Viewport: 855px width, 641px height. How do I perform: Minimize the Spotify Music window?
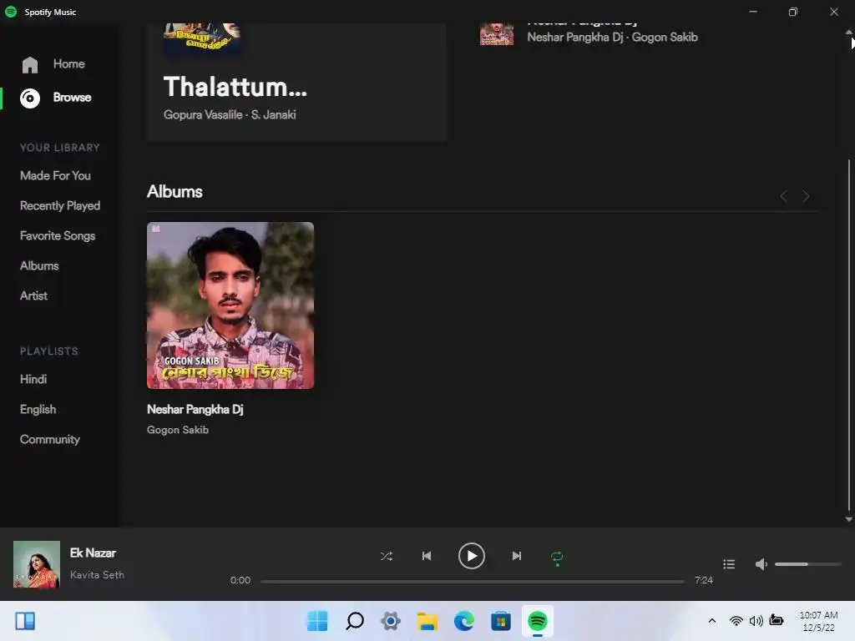tap(753, 12)
